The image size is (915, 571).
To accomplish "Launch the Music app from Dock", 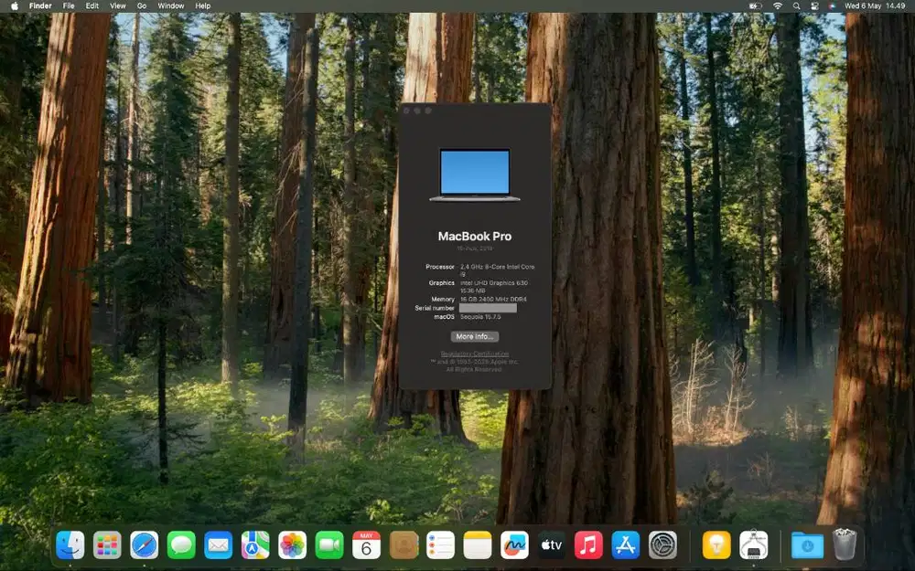I will click(588, 545).
